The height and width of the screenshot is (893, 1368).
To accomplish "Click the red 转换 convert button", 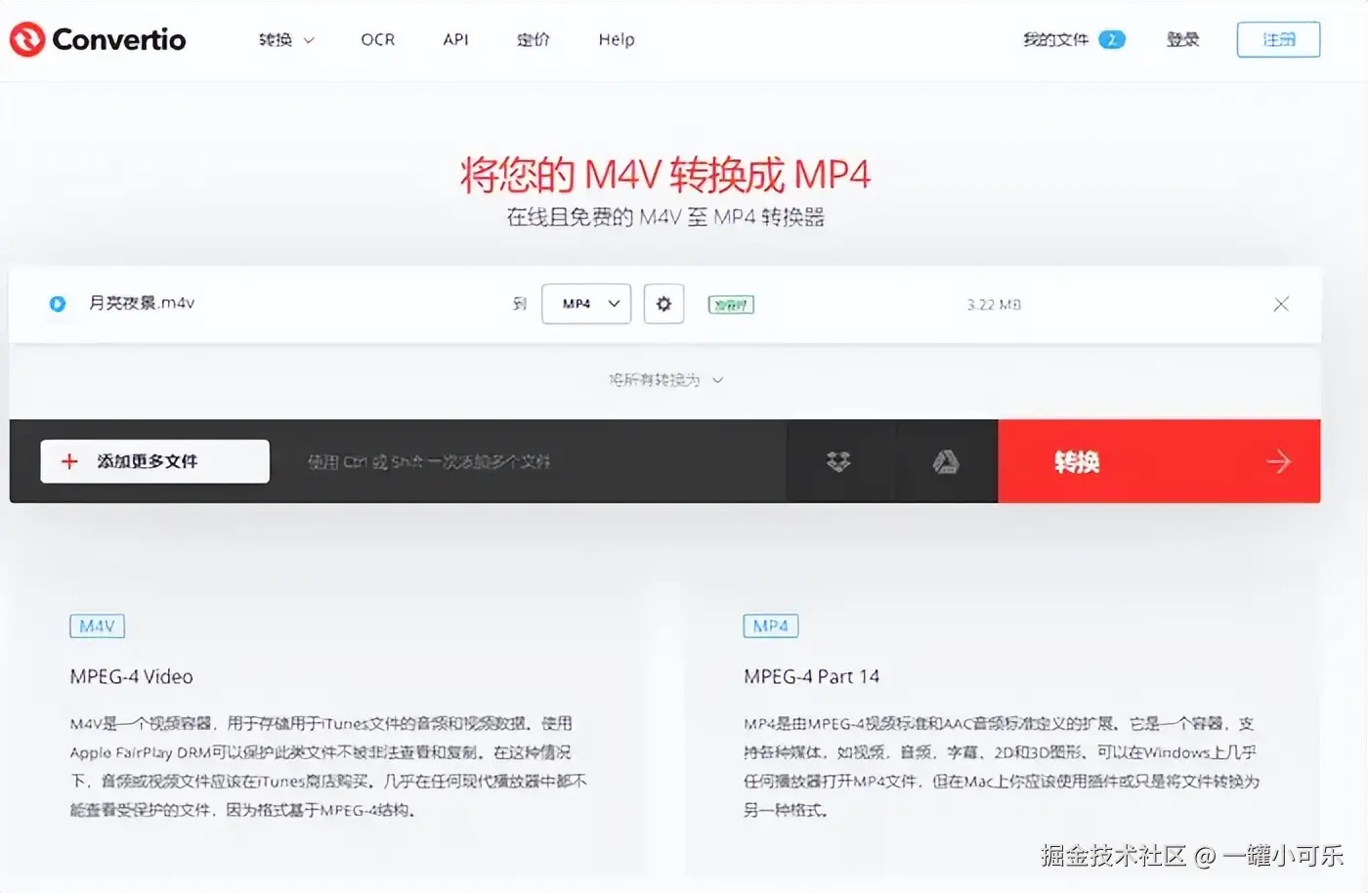I will tap(1159, 462).
